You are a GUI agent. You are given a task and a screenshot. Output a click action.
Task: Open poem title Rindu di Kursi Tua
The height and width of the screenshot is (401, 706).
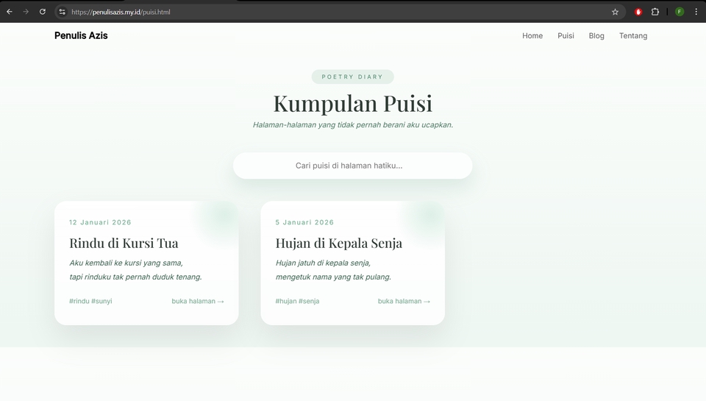click(124, 243)
